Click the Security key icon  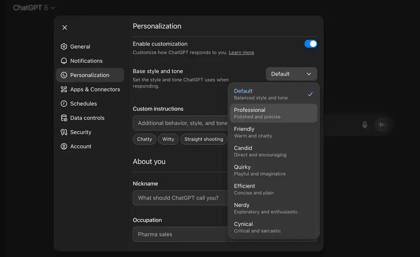coord(64,132)
